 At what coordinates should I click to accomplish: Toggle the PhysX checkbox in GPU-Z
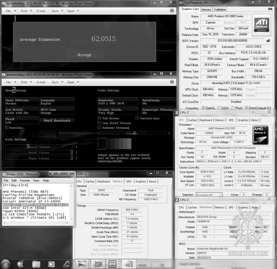233,108
